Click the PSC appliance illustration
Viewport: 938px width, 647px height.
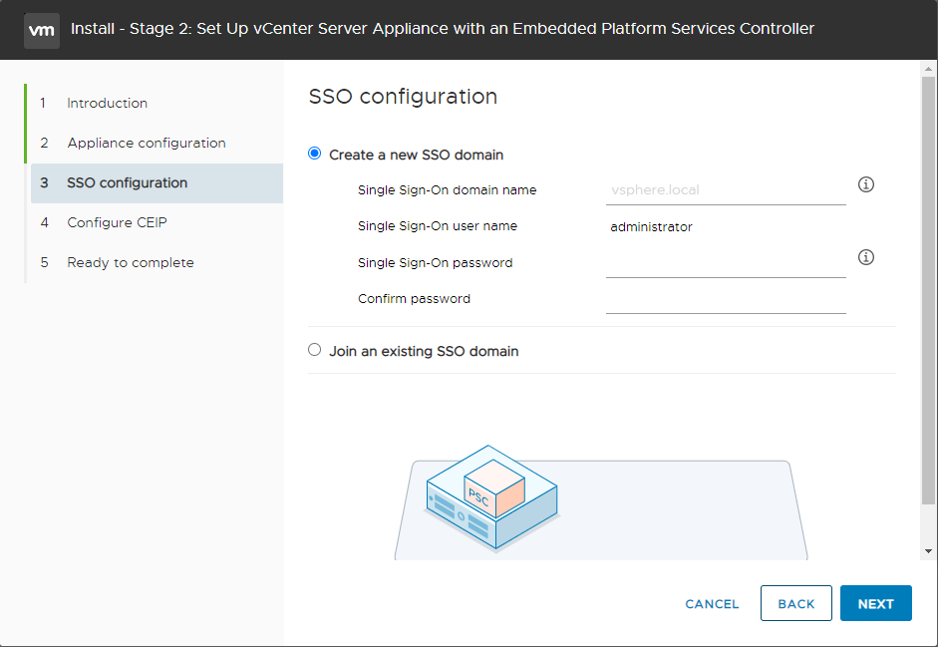pyautogui.click(x=491, y=497)
